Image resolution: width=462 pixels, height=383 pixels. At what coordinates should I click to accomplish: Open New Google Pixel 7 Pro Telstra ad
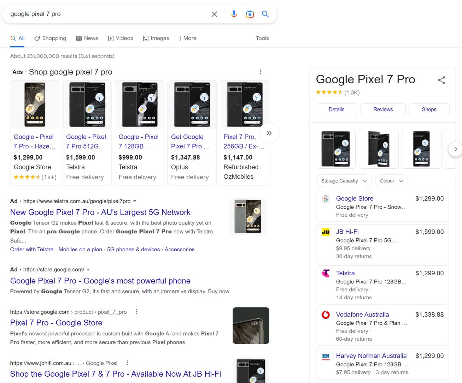coord(100,212)
